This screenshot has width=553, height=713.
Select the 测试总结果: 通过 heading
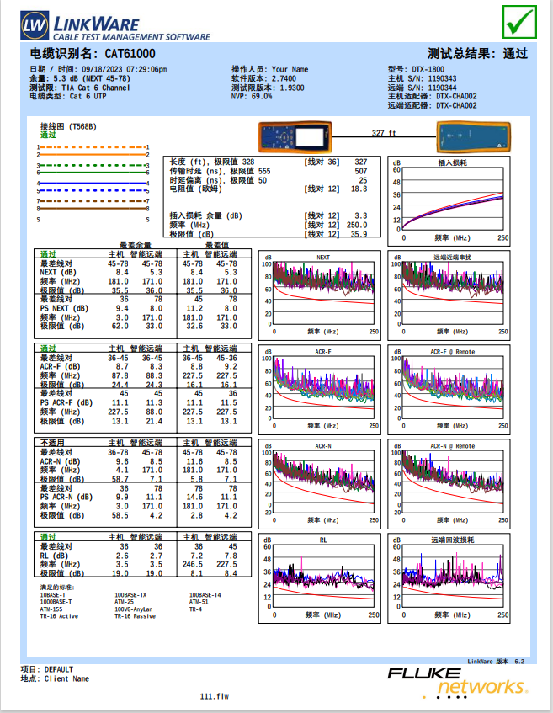click(x=477, y=54)
